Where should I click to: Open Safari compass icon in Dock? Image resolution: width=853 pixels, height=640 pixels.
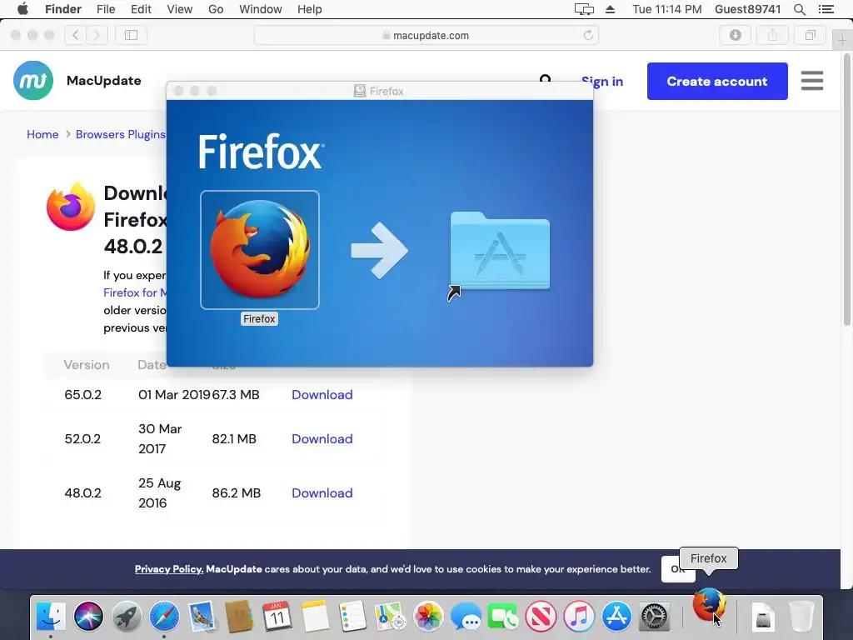tap(164, 617)
